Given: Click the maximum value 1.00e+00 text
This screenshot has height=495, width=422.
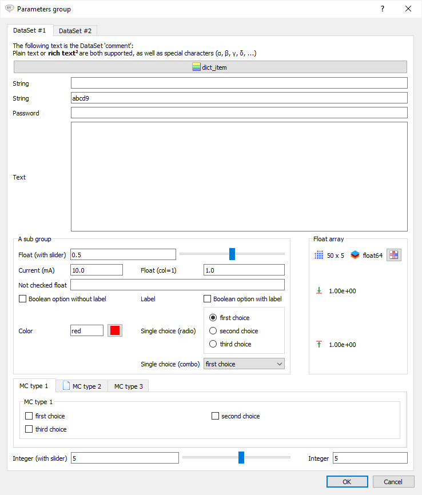Looking at the screenshot, I should pos(343,345).
